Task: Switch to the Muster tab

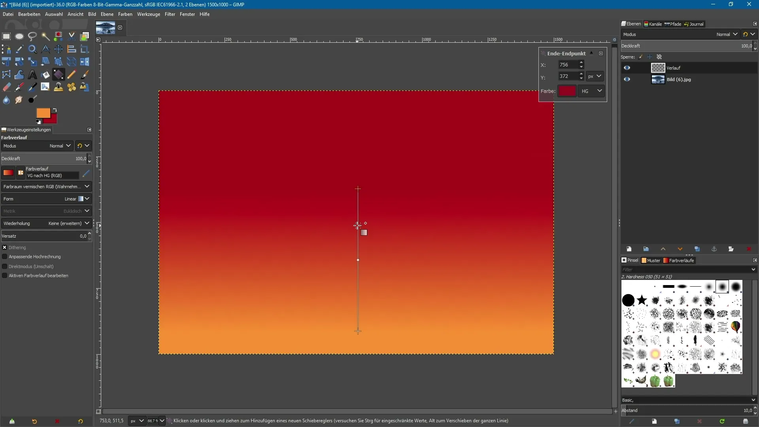Action: (651, 261)
